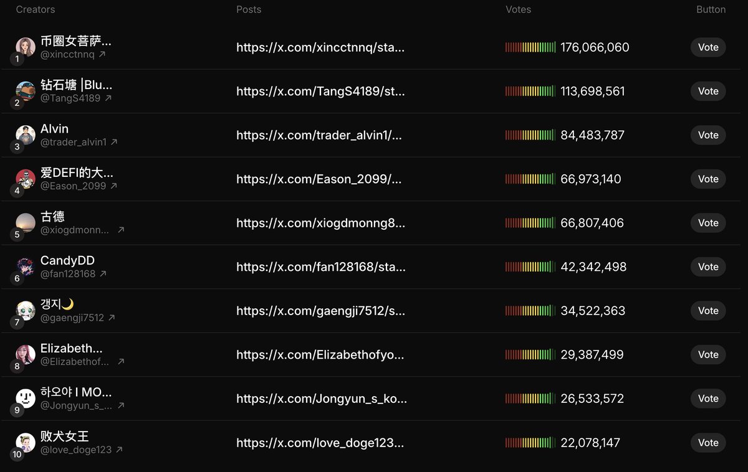The width and height of the screenshot is (748, 472).
Task: Click avatar of creator 갱지
Action: pyautogui.click(x=26, y=310)
